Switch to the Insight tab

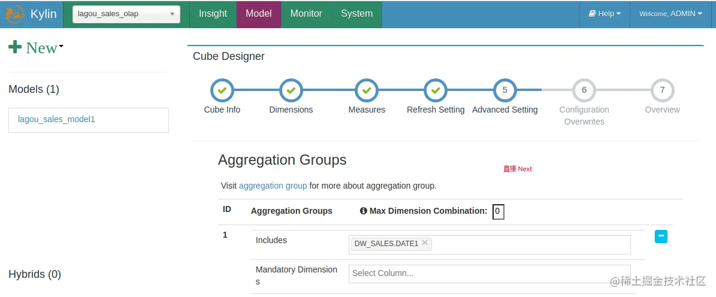(x=213, y=14)
